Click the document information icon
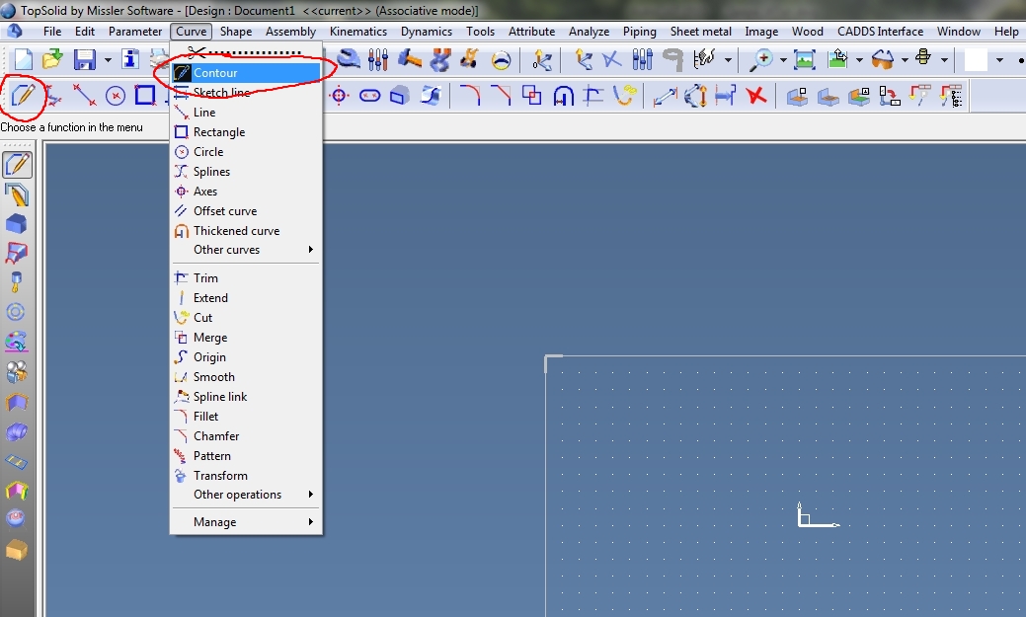This screenshot has height=617, width=1026. click(130, 59)
